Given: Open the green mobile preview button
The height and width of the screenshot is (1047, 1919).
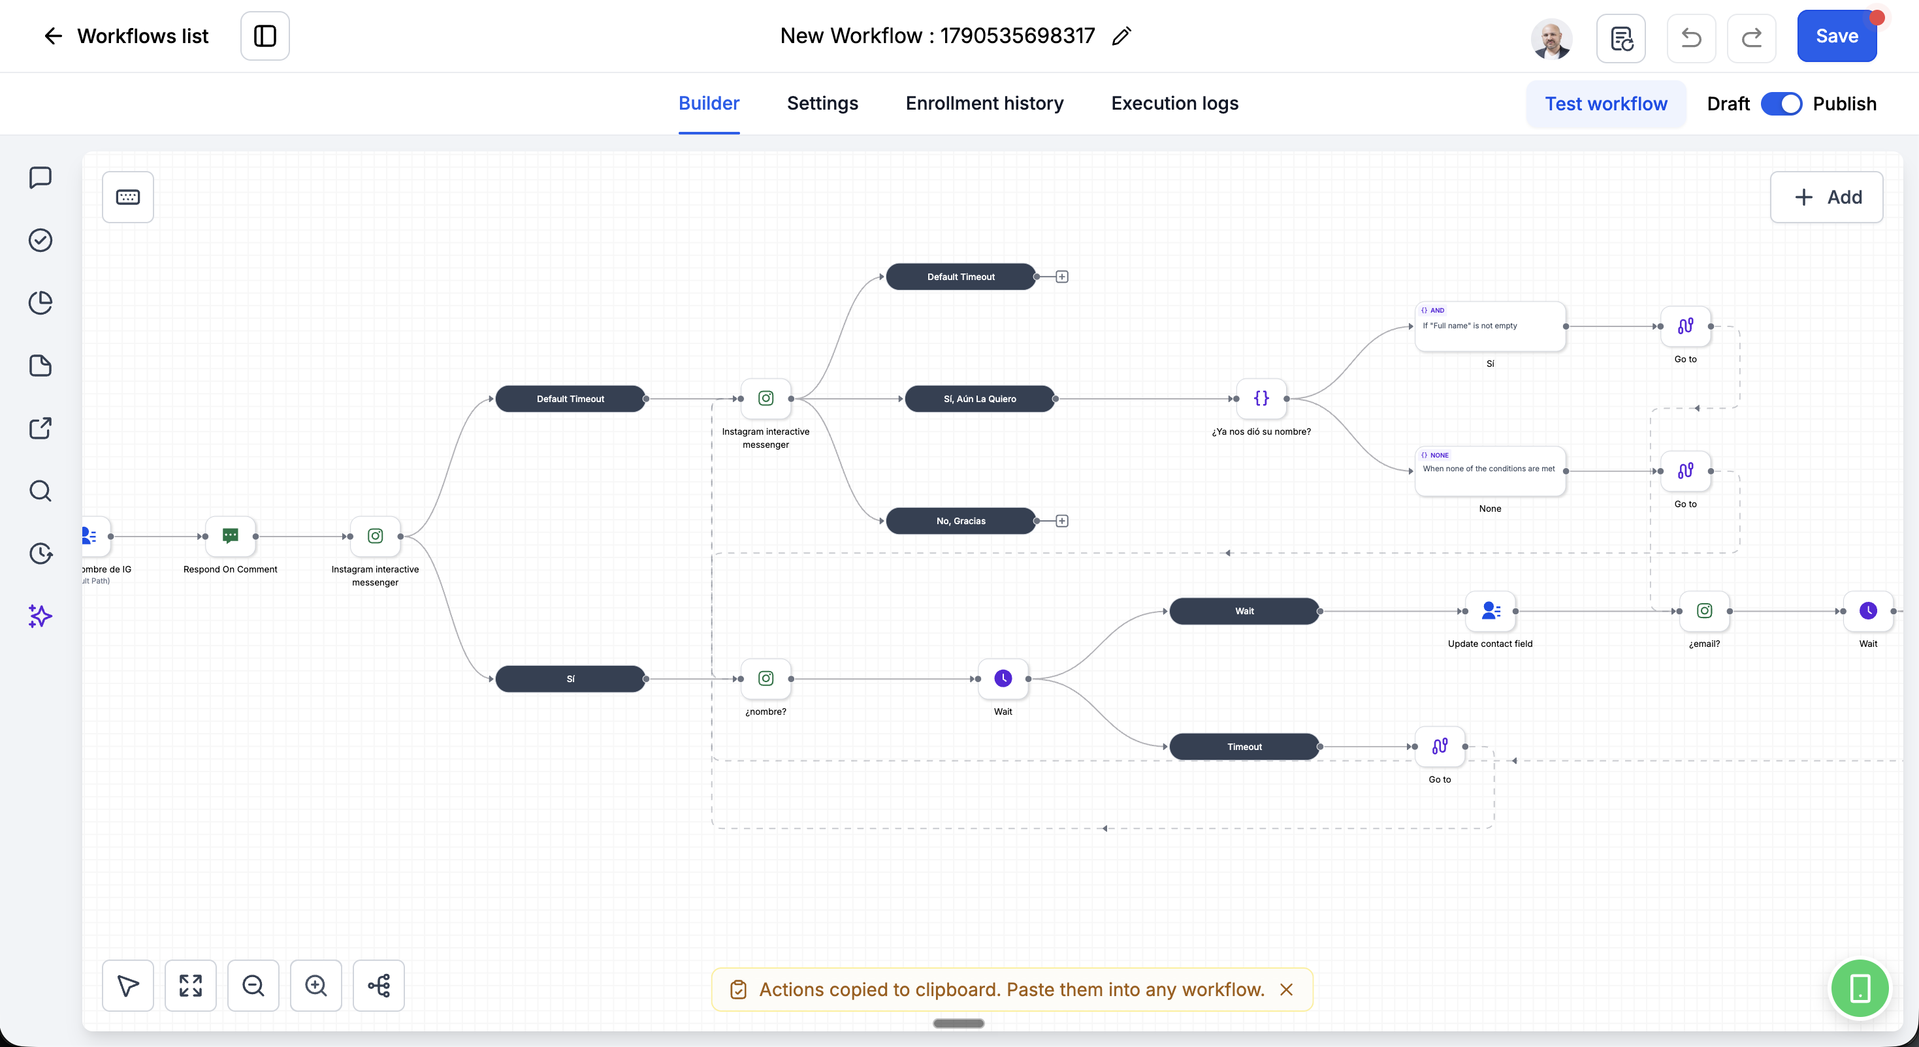Looking at the screenshot, I should coord(1860,988).
